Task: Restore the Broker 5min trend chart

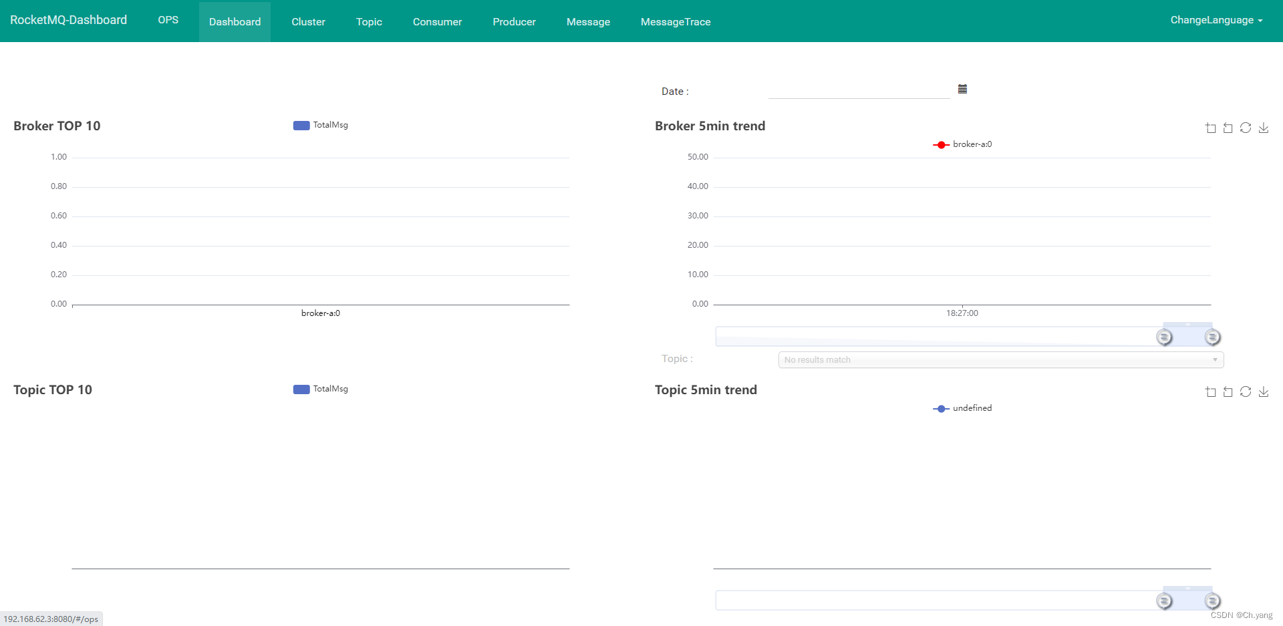Action: 1246,128
